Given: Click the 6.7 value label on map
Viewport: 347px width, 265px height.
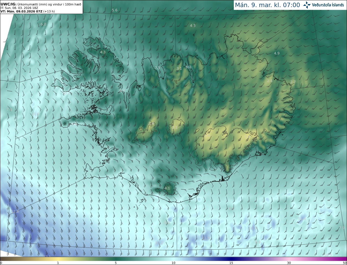Looking at the screenshot, I should tap(188, 67).
